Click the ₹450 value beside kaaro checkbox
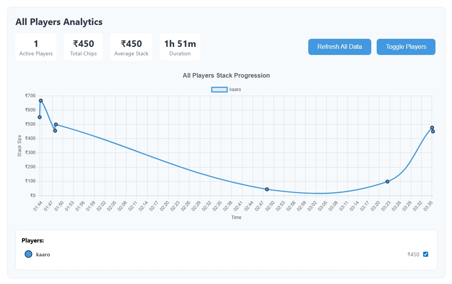452x284 pixels. coord(413,254)
